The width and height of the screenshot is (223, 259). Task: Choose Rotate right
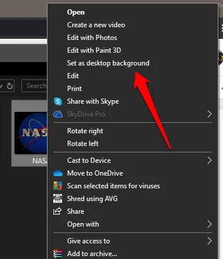85,131
